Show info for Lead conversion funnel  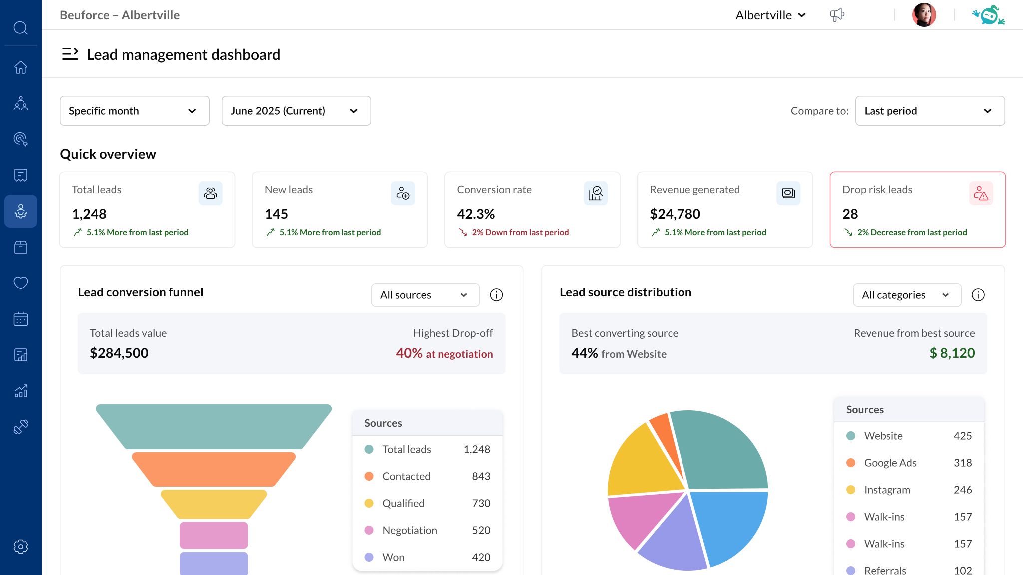tap(496, 295)
